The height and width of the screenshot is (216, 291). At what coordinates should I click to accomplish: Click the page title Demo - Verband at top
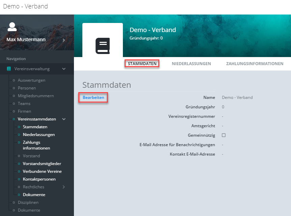pyautogui.click(x=26, y=6)
